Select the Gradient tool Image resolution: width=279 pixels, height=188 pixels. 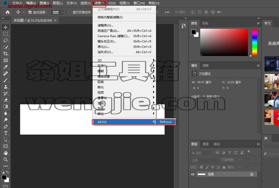point(6,107)
